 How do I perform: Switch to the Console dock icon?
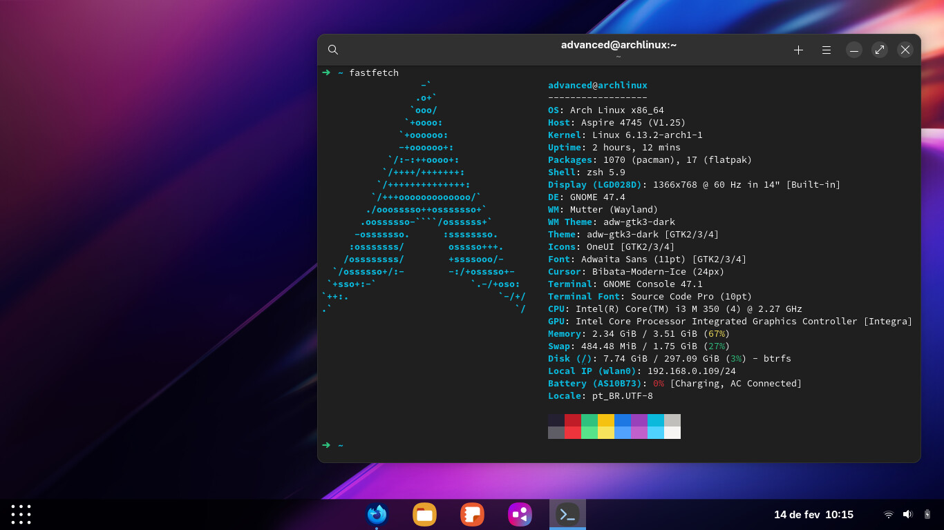point(567,514)
